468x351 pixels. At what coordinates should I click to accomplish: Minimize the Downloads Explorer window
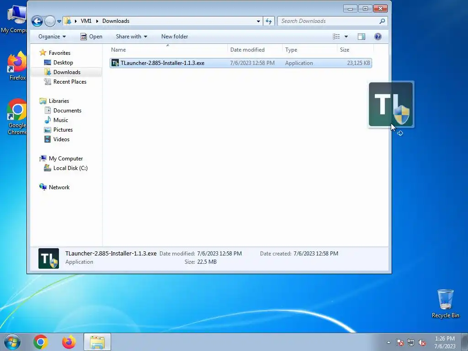(x=350, y=8)
